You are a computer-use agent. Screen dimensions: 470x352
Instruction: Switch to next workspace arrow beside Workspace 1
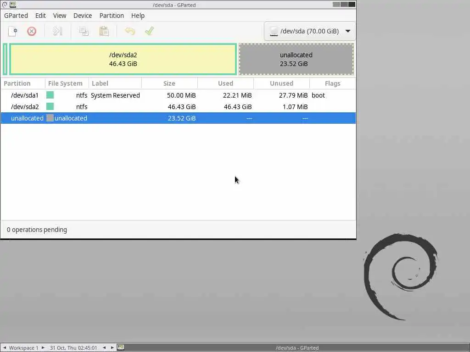click(43, 348)
